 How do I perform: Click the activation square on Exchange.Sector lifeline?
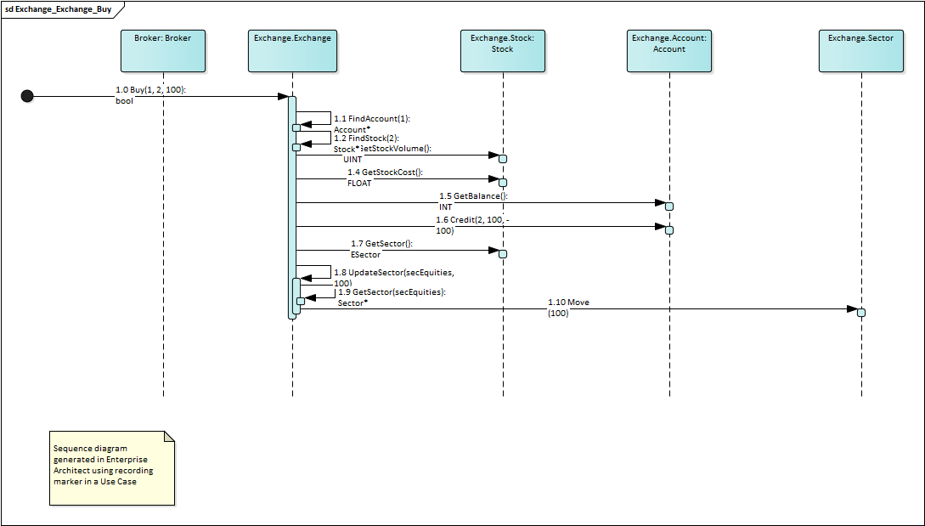tap(861, 313)
